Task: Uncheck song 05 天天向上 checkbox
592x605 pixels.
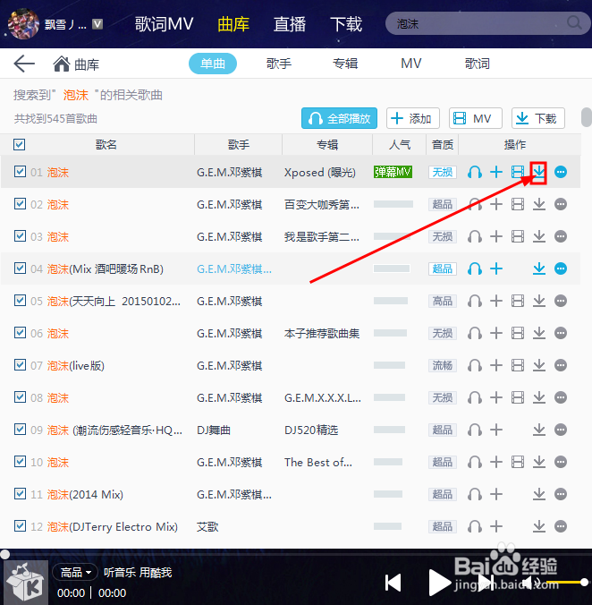Action: point(20,300)
